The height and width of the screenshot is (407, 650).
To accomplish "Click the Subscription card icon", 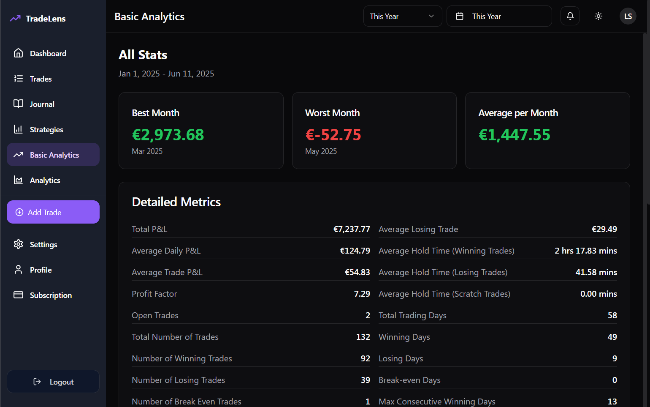I will click(18, 295).
